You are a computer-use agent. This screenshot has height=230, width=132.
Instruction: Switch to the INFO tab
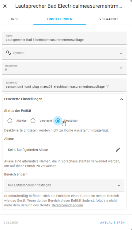(x=15, y=19)
